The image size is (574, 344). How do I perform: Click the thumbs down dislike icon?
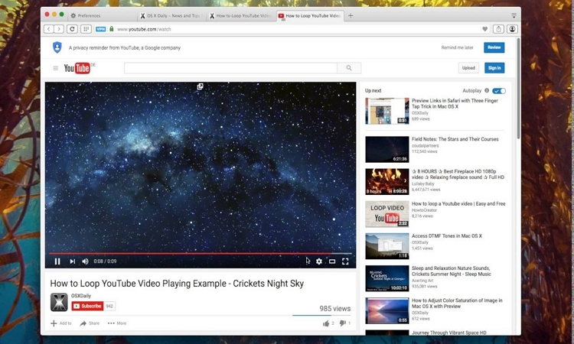pos(343,323)
